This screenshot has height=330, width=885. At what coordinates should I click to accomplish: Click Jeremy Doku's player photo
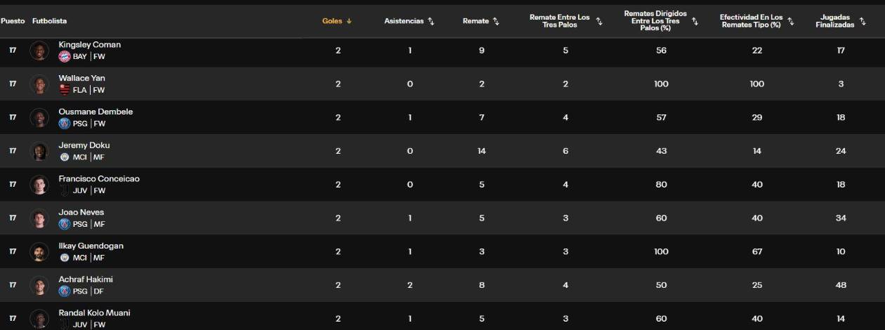tap(39, 151)
